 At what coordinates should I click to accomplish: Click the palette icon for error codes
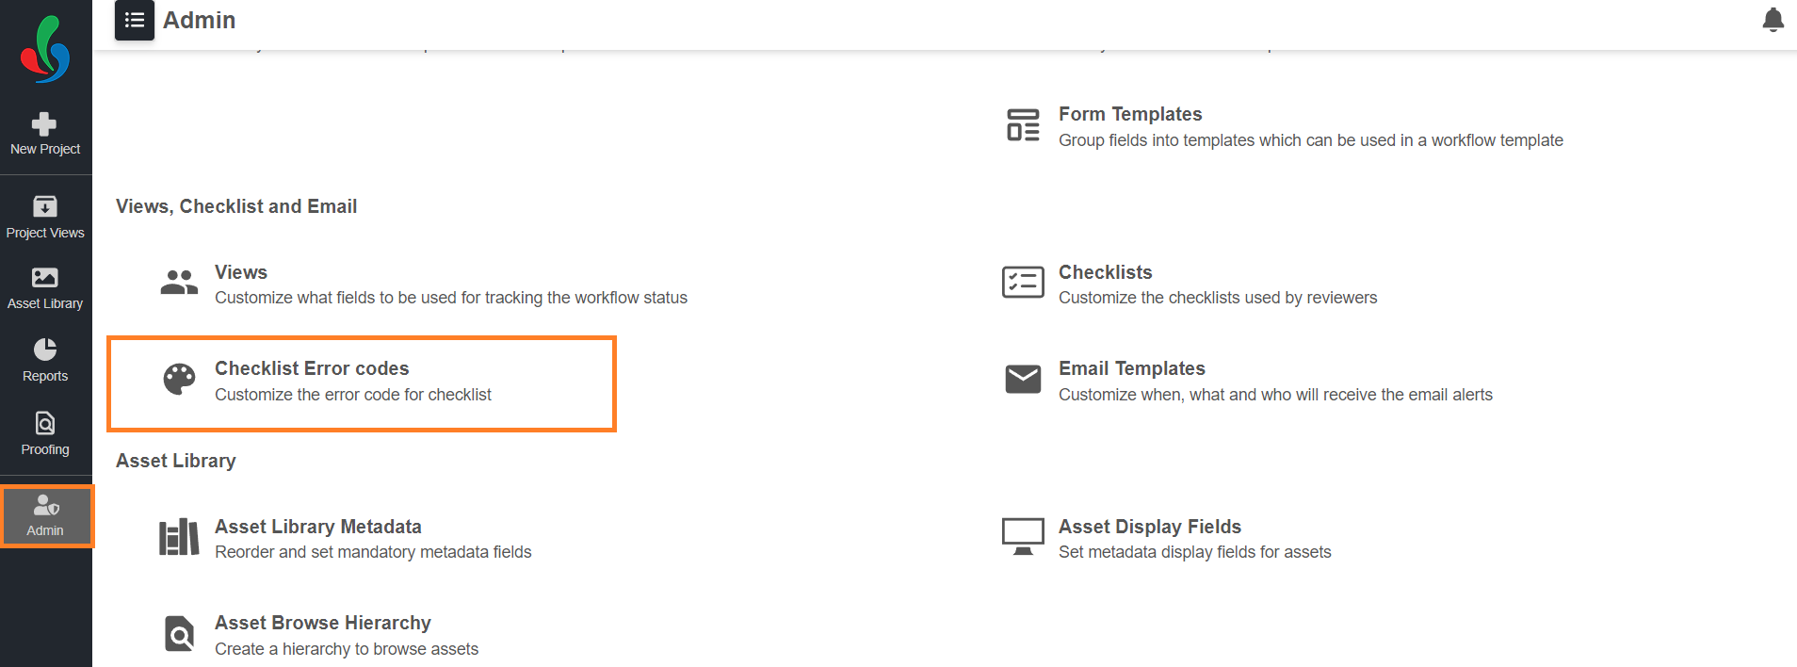tap(179, 380)
